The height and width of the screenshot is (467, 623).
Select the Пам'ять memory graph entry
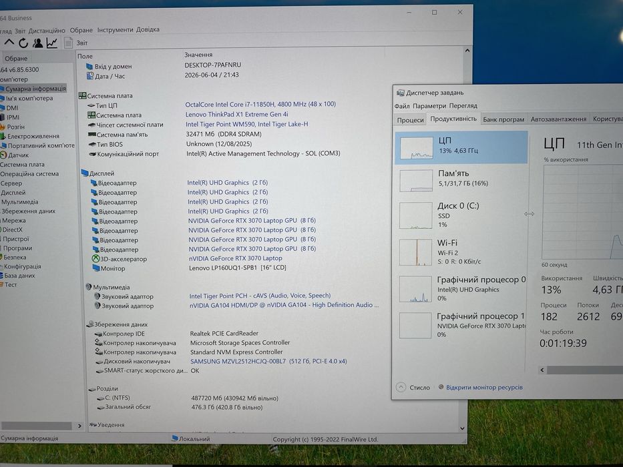click(x=461, y=180)
